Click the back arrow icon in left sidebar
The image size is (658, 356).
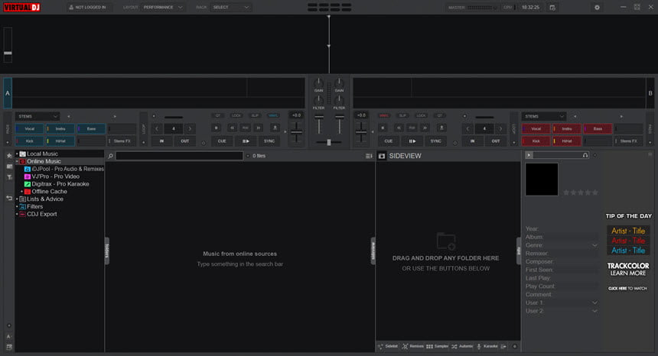click(x=9, y=198)
